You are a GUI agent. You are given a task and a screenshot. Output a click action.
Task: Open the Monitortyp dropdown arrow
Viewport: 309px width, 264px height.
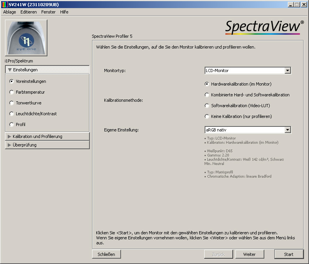tap(288, 71)
